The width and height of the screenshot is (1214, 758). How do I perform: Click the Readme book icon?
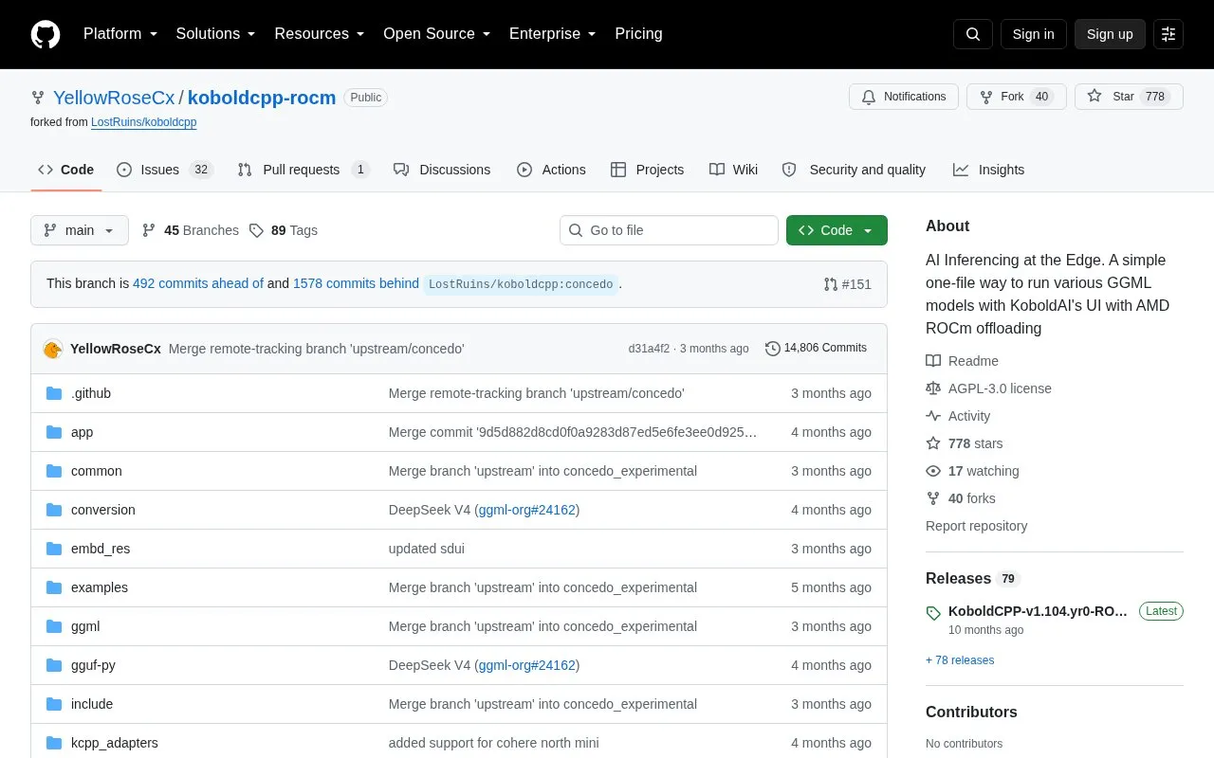[x=933, y=361]
